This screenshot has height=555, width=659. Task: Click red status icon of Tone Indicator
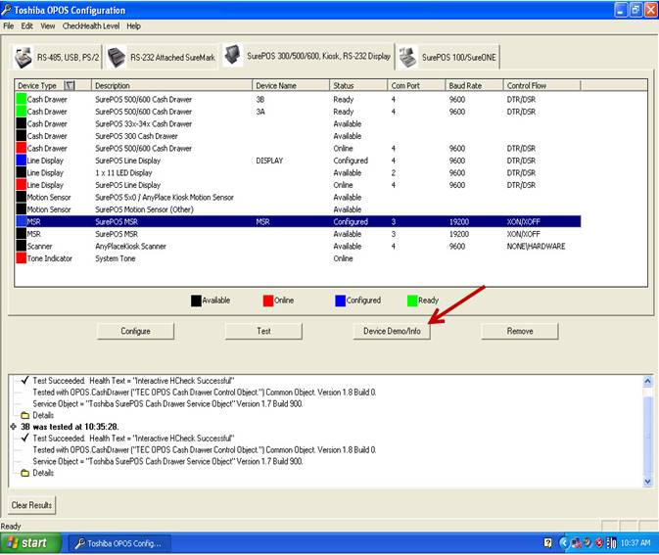[20, 258]
